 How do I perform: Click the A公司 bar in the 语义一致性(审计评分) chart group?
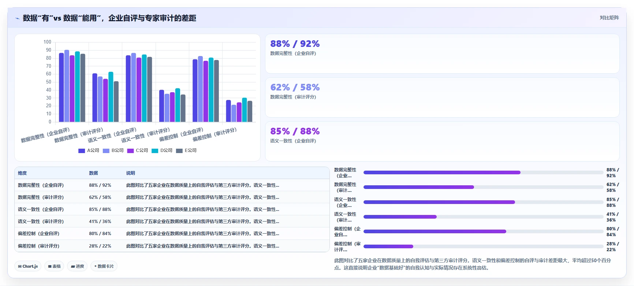click(161, 106)
